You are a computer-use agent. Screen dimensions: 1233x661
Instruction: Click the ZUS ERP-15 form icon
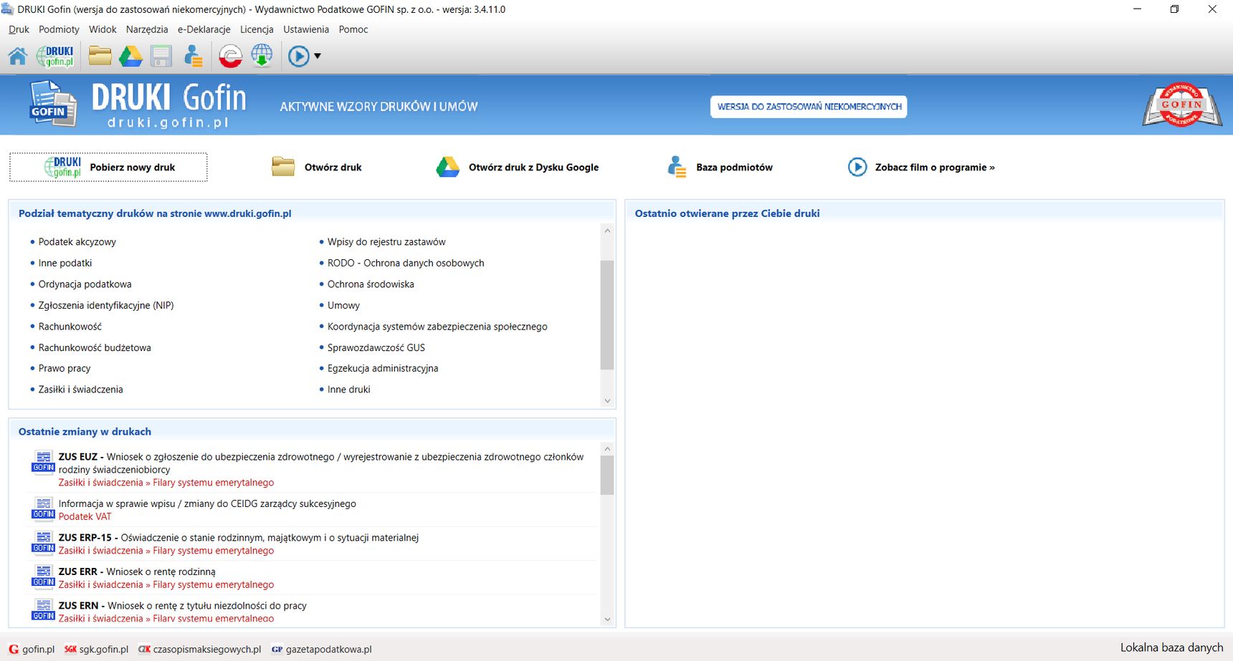point(43,543)
